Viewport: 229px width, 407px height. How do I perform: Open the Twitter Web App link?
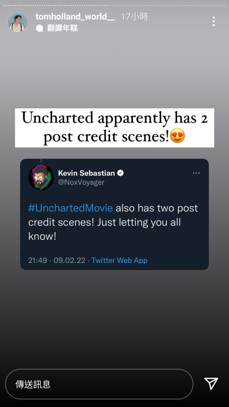119,260
